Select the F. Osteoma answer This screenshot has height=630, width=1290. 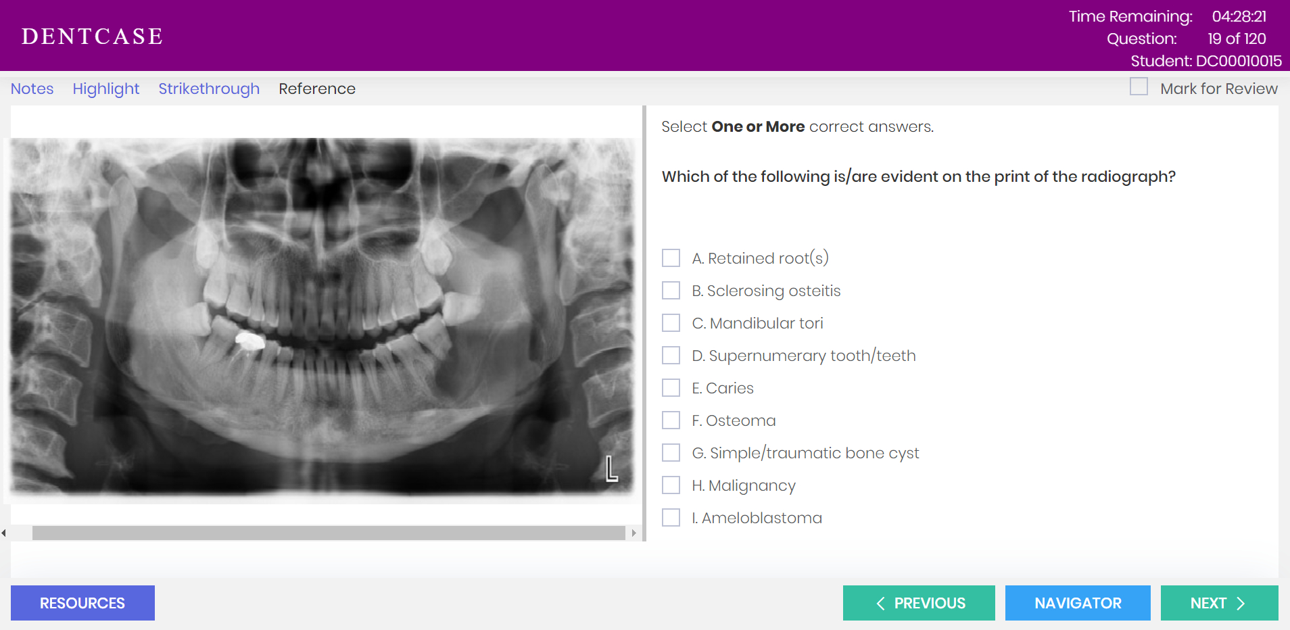pyautogui.click(x=671, y=420)
